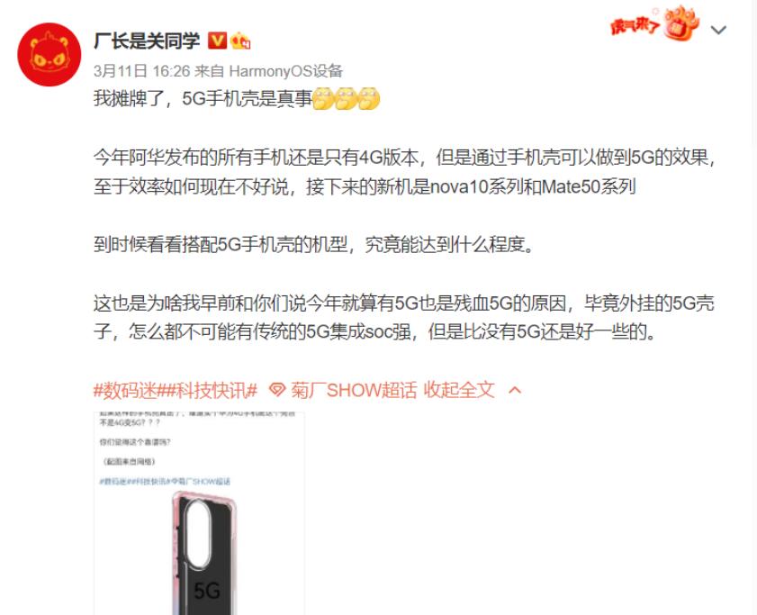Open the 厂长是关同学 username link
Image resolution: width=757 pixels, height=615 pixels.
click(147, 41)
